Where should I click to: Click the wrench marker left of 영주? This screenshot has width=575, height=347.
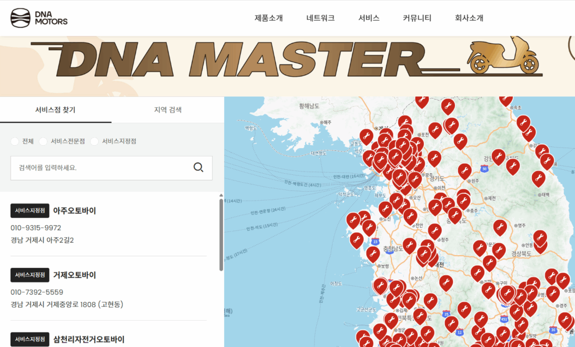pos(500,226)
